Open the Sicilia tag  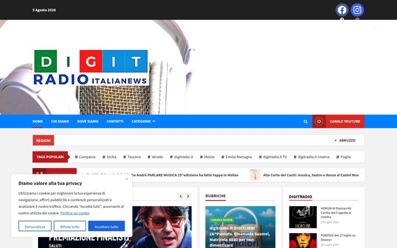[109, 157]
